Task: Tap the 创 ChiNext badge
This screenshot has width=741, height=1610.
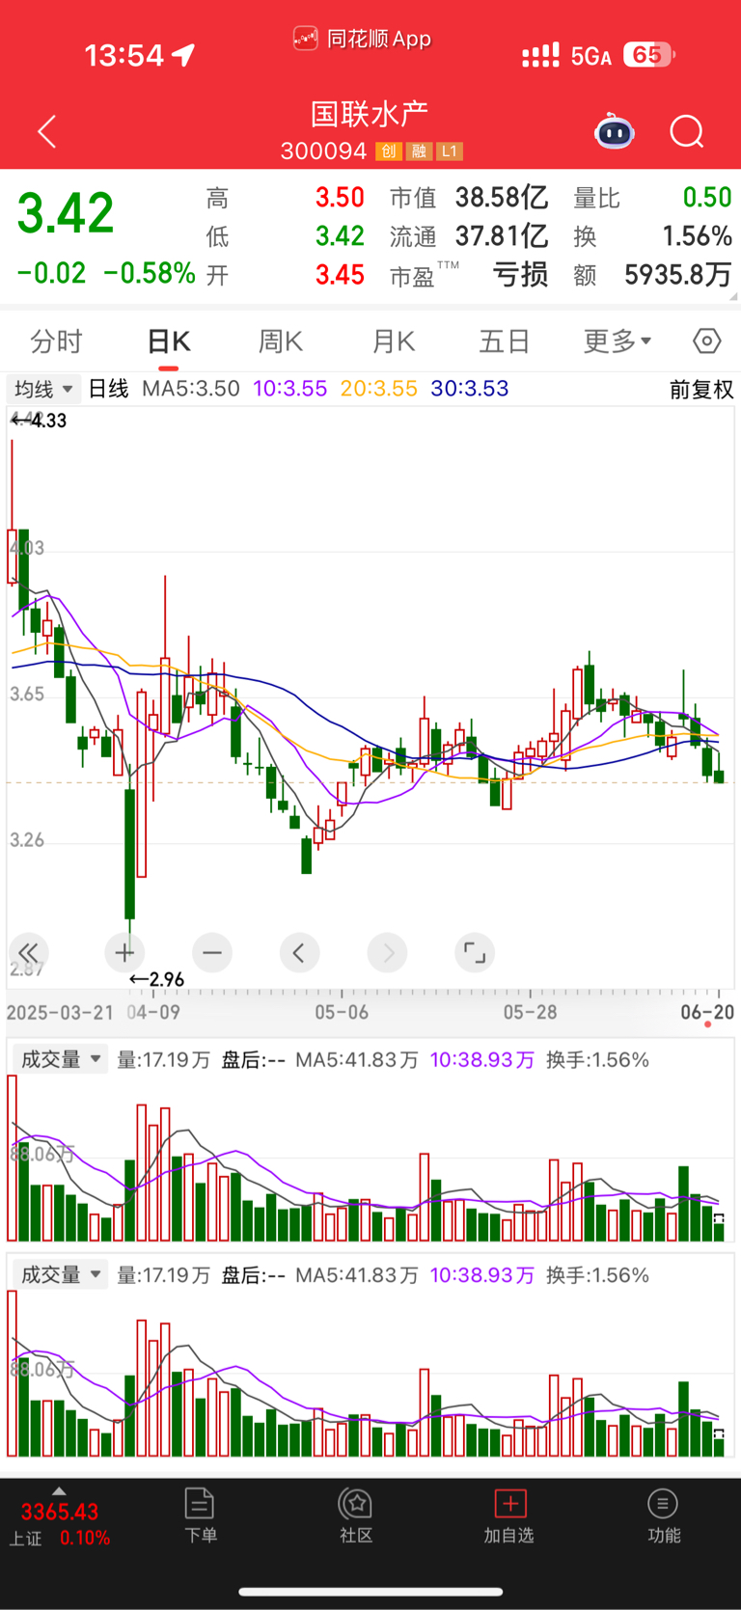Action: click(389, 151)
